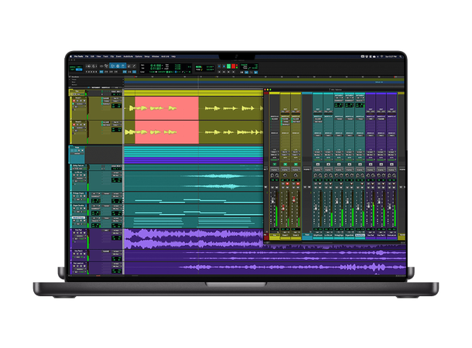Click the Vox Pad channel name in mixer
Screen dimensions: 472x348
(x=371, y=235)
